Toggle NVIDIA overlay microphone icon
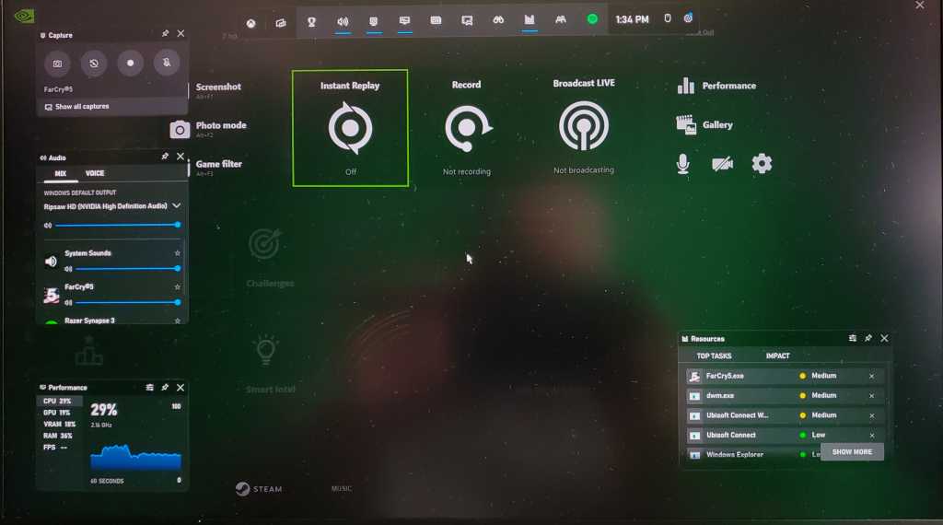 [x=682, y=164]
